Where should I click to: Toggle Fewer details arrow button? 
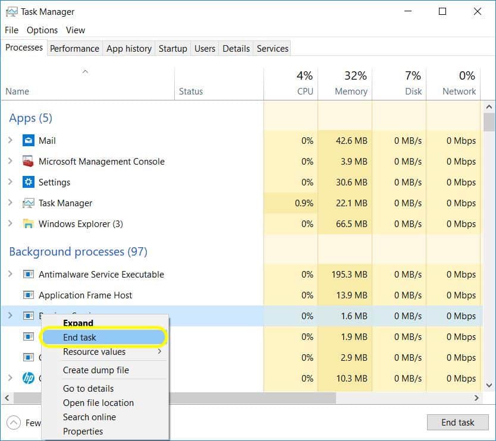pos(14,423)
